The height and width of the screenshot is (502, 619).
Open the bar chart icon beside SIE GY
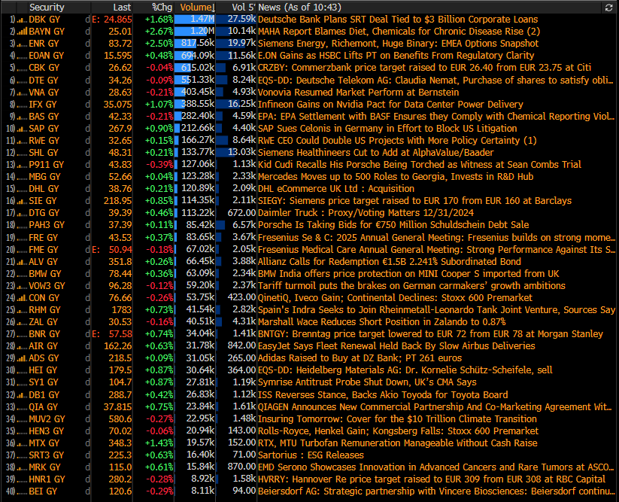tap(23, 201)
